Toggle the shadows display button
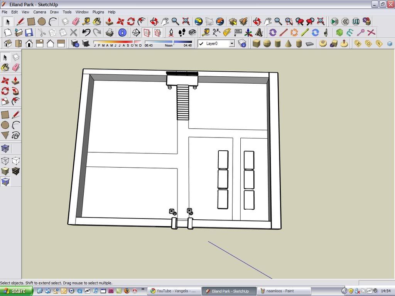This screenshot has height=296, width=395. (86, 44)
